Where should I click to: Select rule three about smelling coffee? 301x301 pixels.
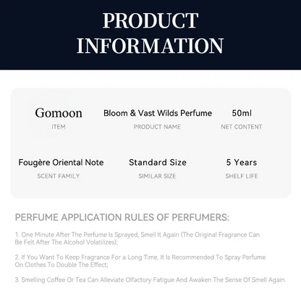150,280
